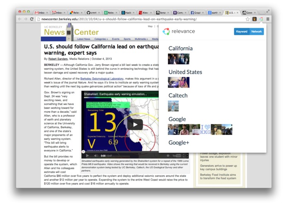Open the Events nav item

[x=116, y=39]
